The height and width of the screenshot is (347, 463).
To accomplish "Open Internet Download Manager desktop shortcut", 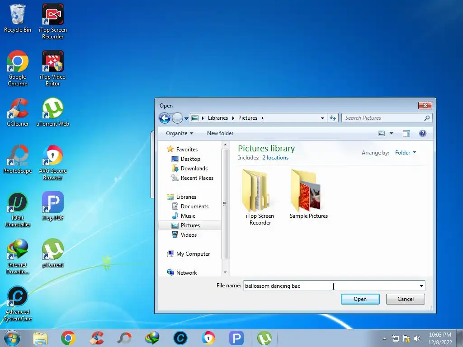I will pos(18,257).
